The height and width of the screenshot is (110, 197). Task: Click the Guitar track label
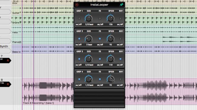click(16, 13)
